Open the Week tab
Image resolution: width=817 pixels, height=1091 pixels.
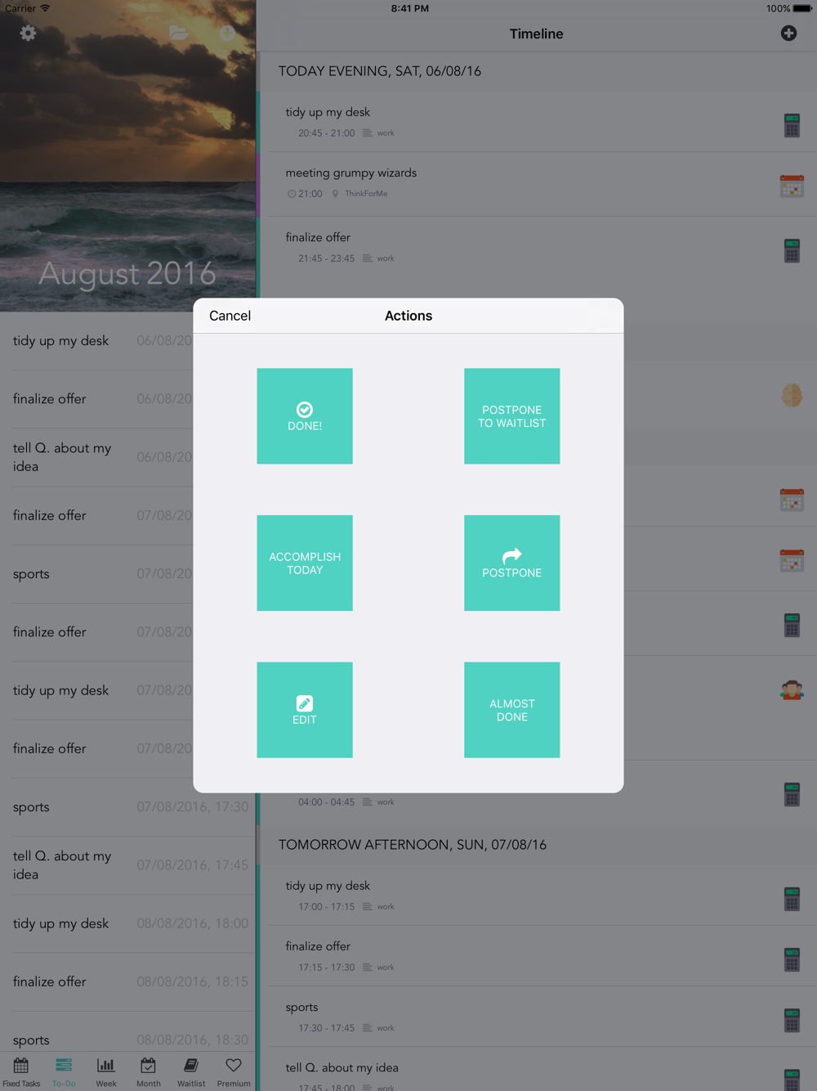point(106,1071)
